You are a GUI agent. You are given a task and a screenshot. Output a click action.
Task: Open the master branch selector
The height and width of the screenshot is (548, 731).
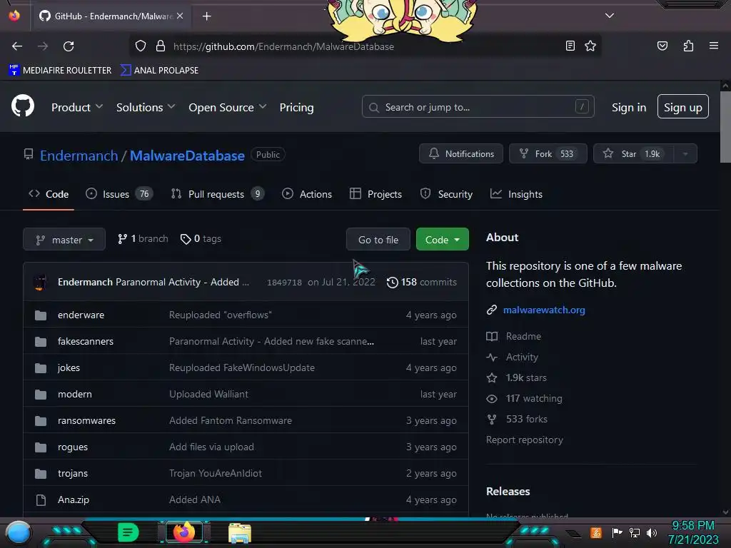[x=64, y=240]
